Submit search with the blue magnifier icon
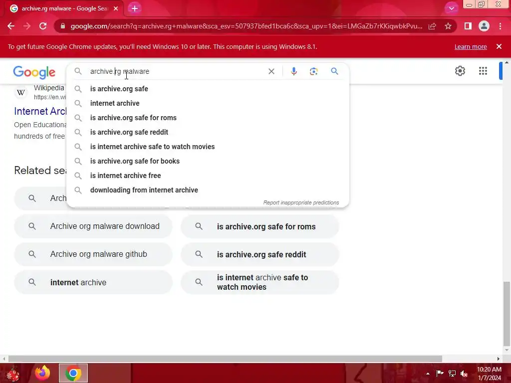Screen dimensions: 511x383 click(x=334, y=71)
